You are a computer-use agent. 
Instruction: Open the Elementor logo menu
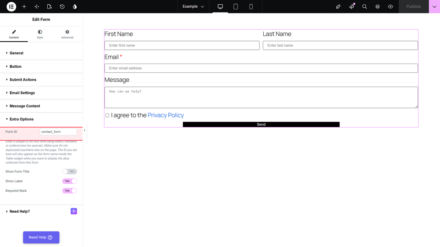click(x=11, y=7)
